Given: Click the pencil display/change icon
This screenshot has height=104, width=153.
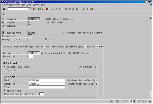Looking at the screenshot, I should point(4,14).
